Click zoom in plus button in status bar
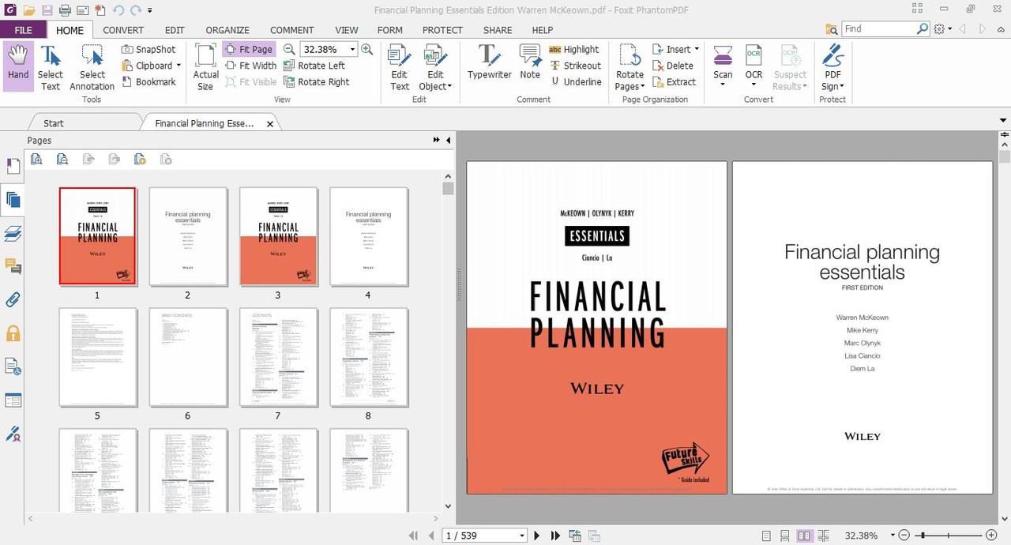The height and width of the screenshot is (545, 1011). [x=991, y=536]
